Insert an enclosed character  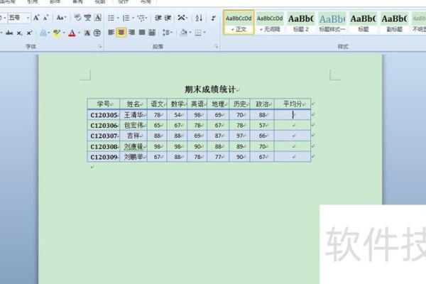point(97,33)
